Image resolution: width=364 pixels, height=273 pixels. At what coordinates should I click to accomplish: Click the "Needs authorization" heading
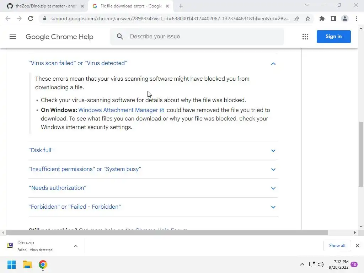coord(57,188)
